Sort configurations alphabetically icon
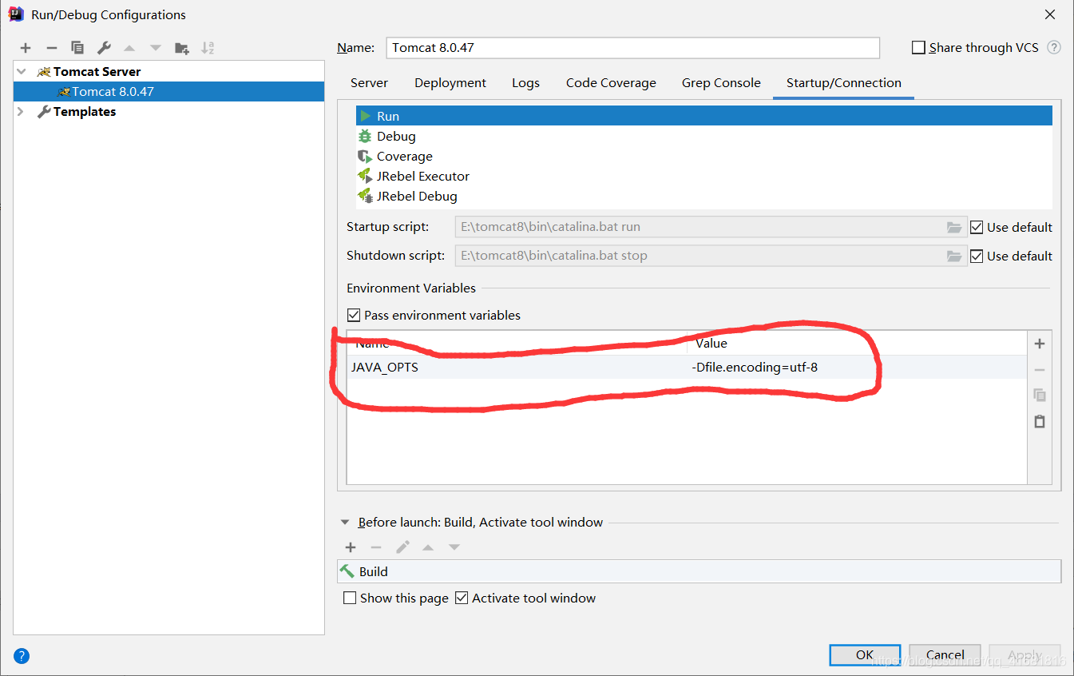Image resolution: width=1074 pixels, height=676 pixels. (x=208, y=48)
